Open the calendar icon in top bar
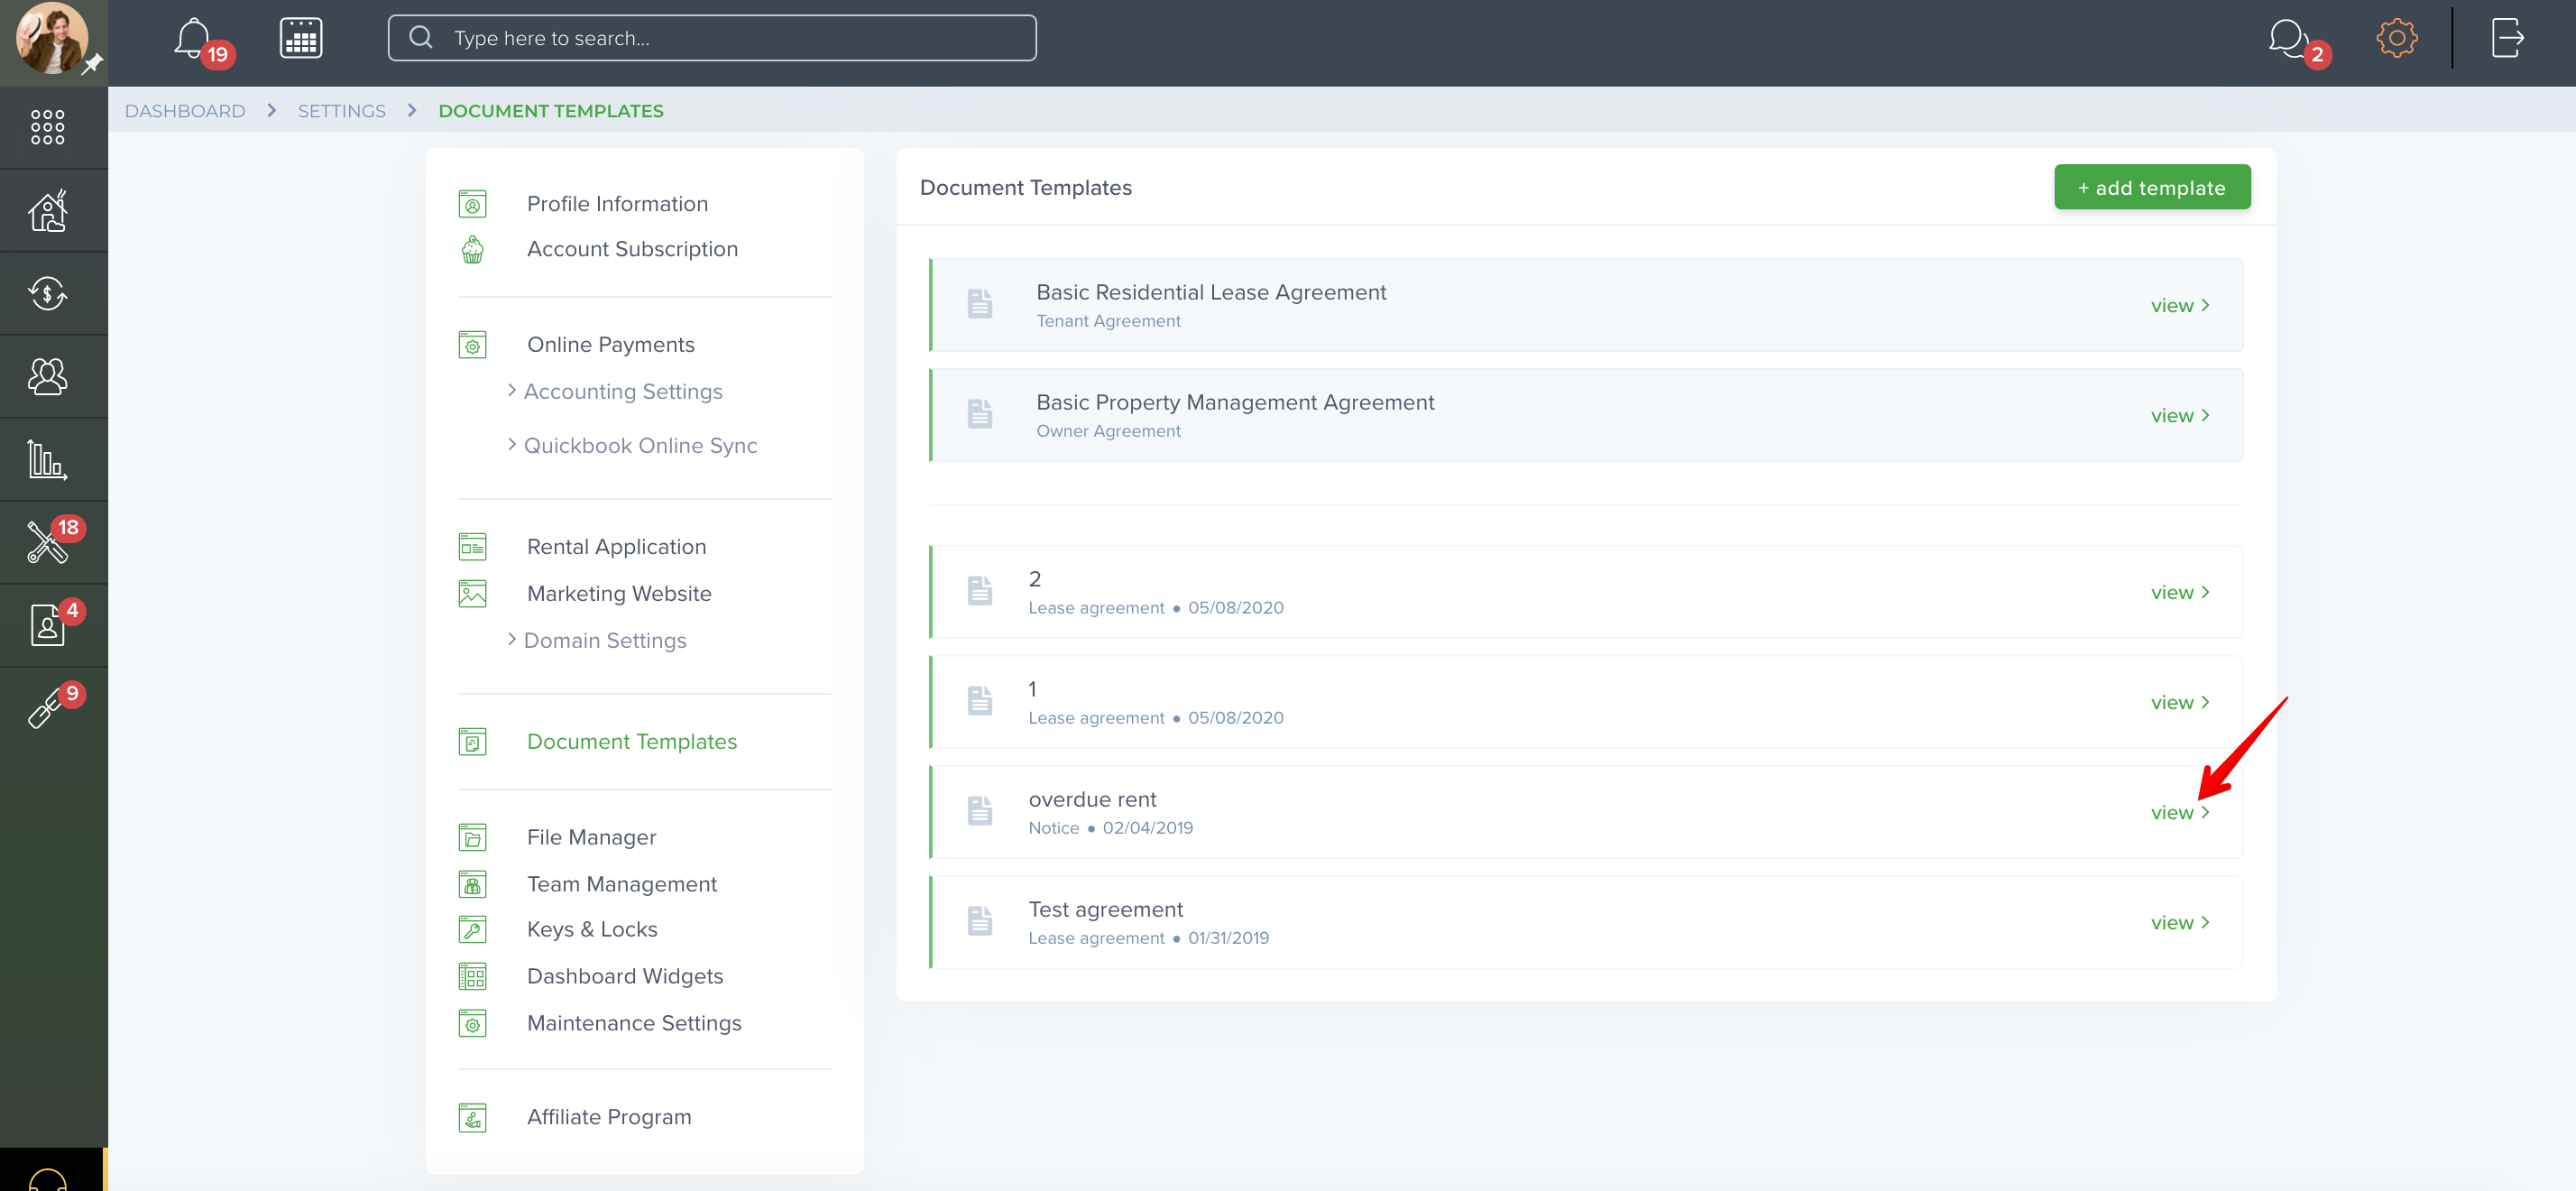Viewport: 2576px width, 1191px height. coord(300,39)
